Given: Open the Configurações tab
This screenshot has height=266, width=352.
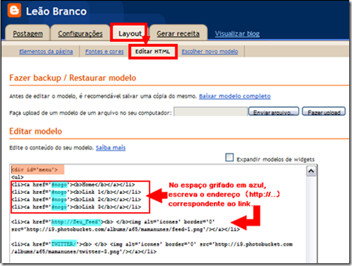Looking at the screenshot, I should point(80,34).
